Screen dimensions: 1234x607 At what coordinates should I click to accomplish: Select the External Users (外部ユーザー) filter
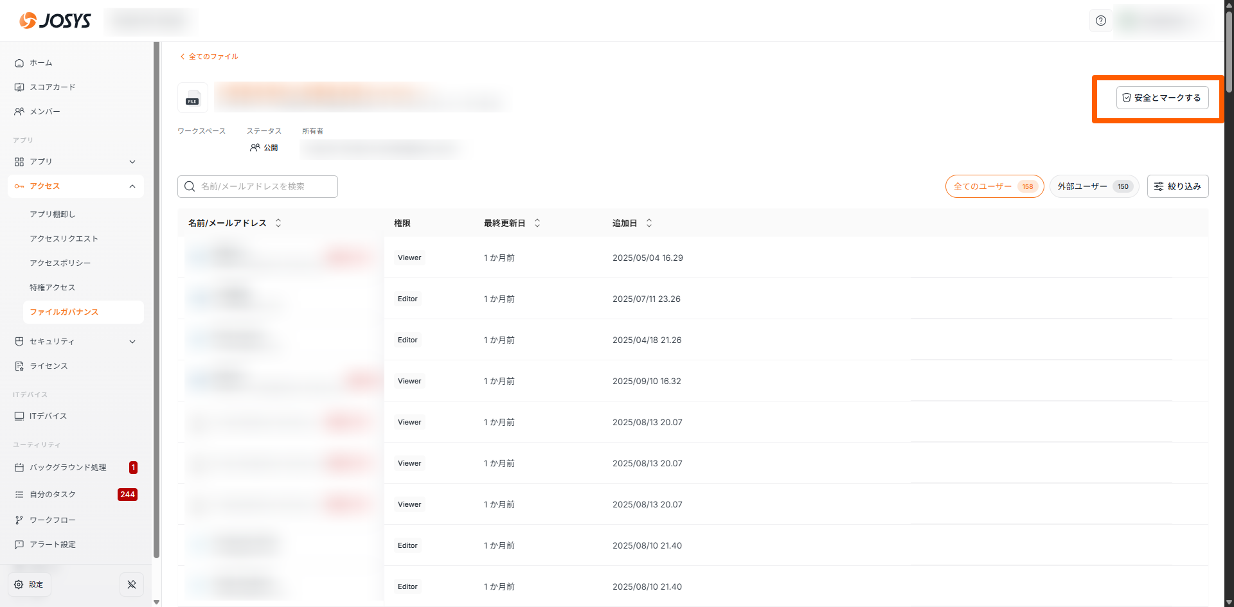click(x=1093, y=186)
